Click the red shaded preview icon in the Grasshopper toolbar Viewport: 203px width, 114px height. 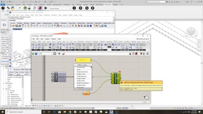[x=136, y=54]
